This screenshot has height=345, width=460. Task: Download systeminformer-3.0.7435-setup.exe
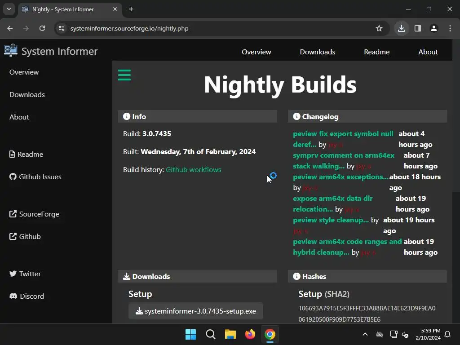tap(196, 311)
